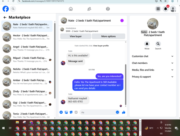Reload the page in the browser
Screen dimensions: 180x136
(13, 1)
